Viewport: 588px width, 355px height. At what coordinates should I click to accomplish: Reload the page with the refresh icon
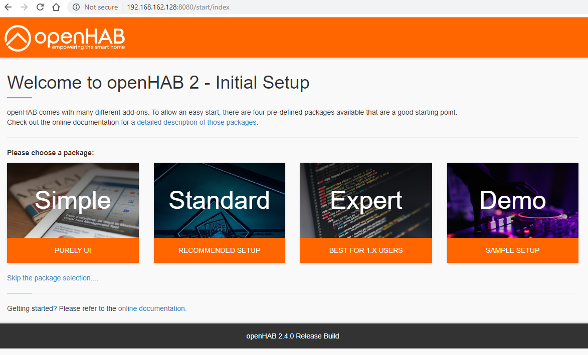pos(40,7)
